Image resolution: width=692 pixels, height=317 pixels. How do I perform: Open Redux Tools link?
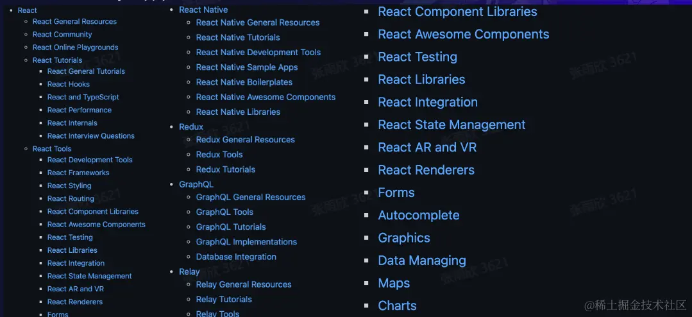(219, 155)
